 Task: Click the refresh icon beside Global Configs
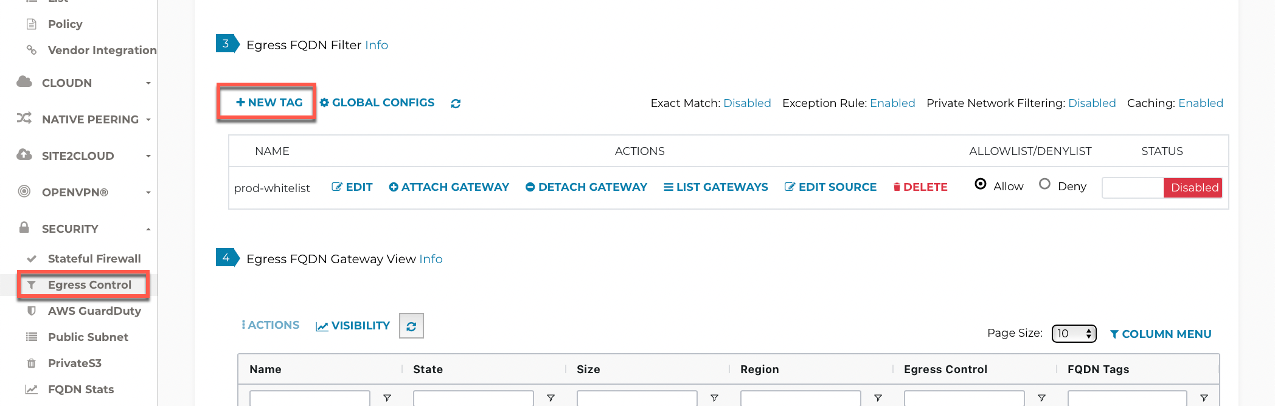[456, 103]
